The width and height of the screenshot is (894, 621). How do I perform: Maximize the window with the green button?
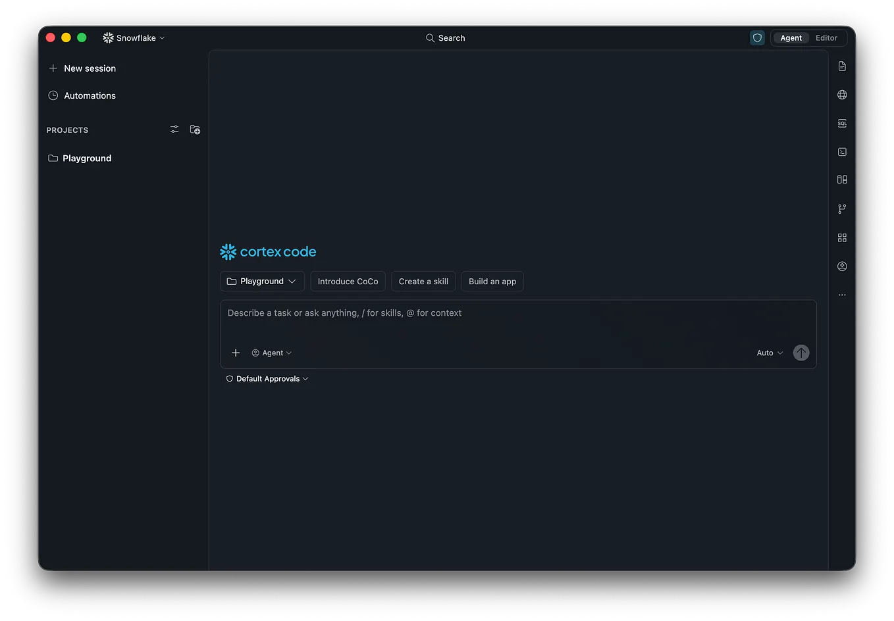point(82,37)
